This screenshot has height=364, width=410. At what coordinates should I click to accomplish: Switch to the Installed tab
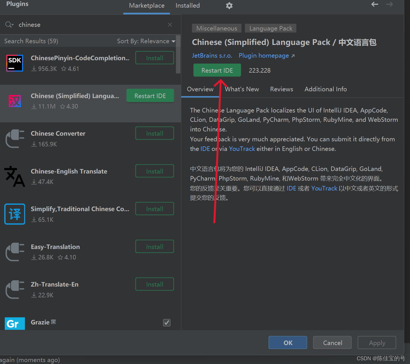(x=188, y=6)
